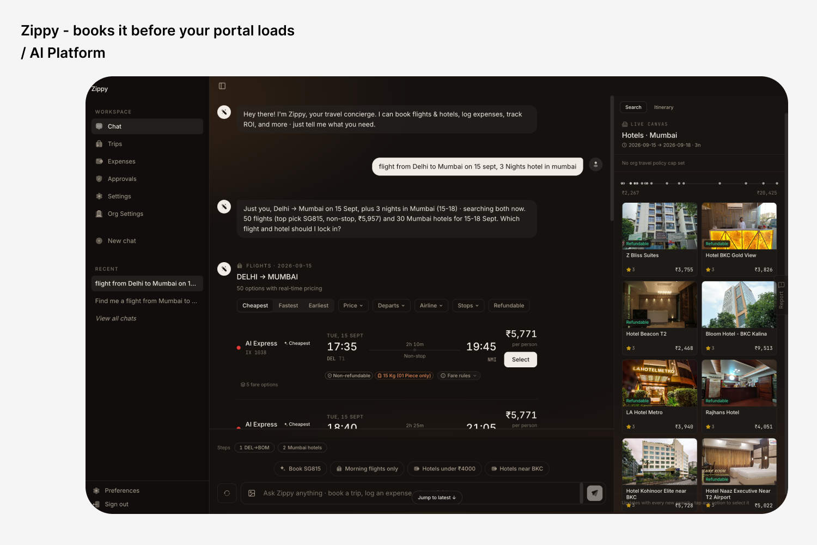The width and height of the screenshot is (817, 545).
Task: Select the Earliest sort option
Action: pyautogui.click(x=319, y=306)
